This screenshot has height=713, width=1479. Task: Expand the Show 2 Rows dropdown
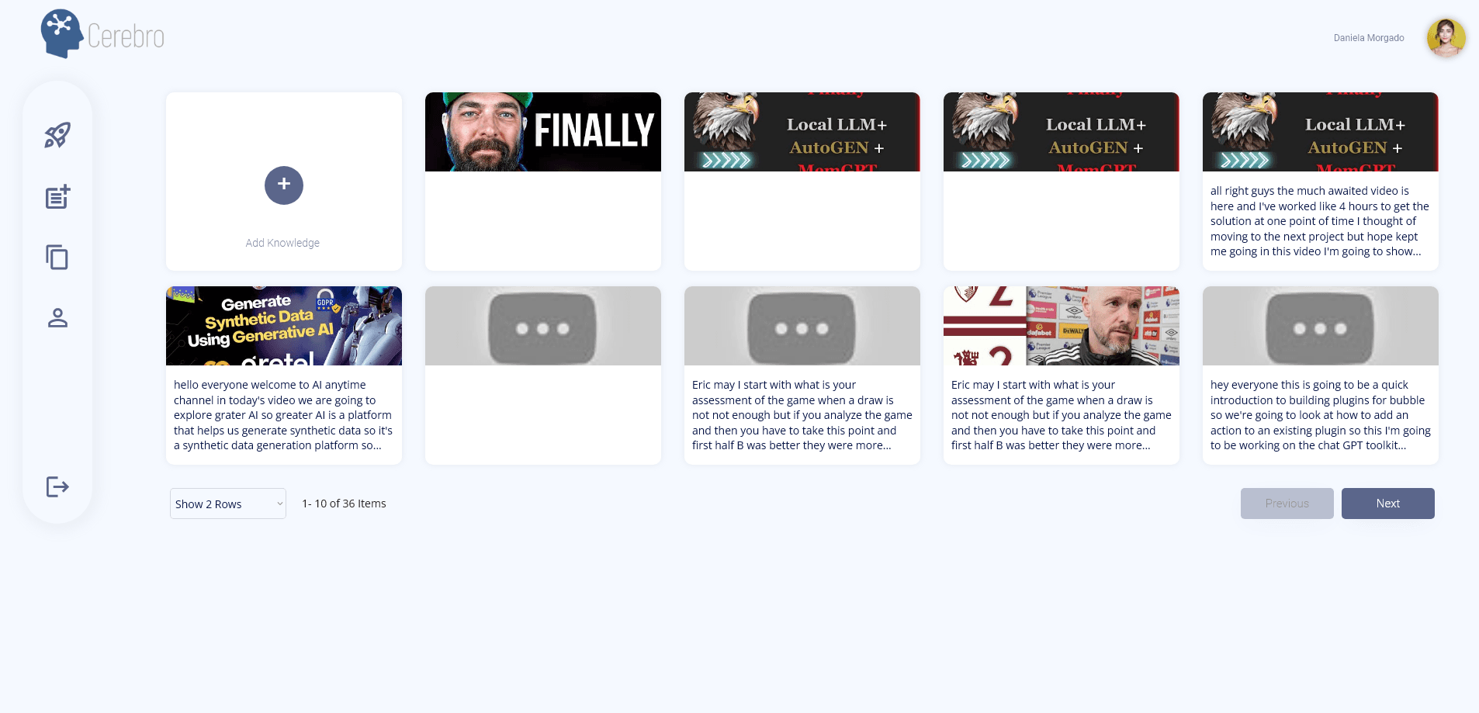click(x=227, y=504)
